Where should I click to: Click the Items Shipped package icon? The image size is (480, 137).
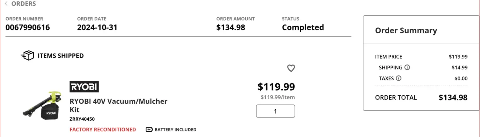click(28, 55)
